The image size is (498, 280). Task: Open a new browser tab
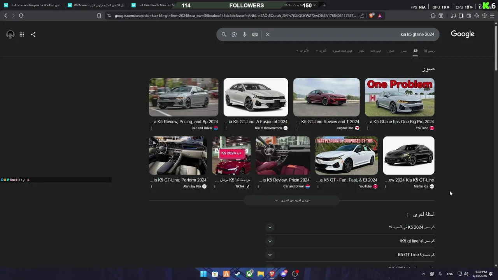324,5
